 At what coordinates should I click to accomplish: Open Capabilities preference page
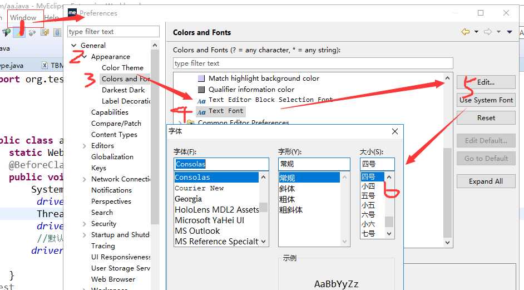point(110,112)
